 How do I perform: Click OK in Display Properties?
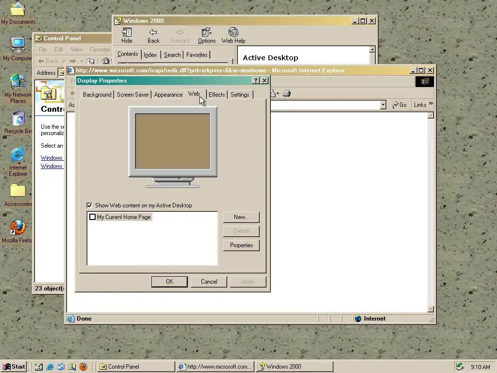click(x=169, y=282)
